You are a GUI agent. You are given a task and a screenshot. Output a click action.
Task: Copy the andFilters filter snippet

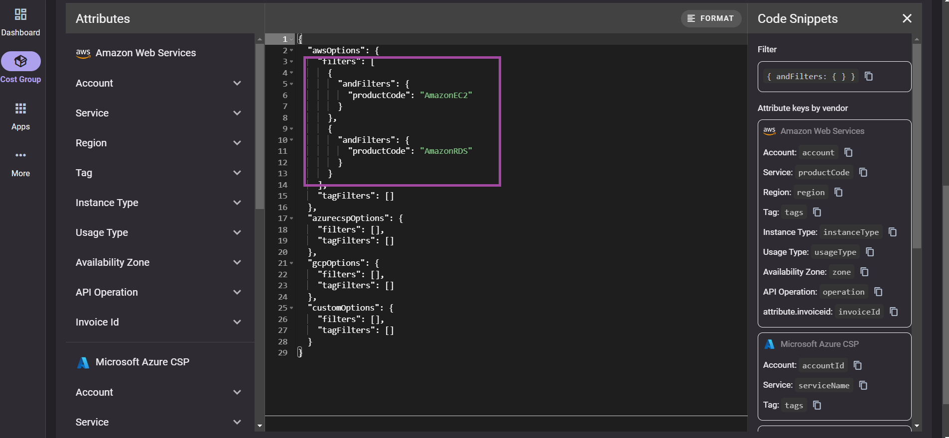[x=869, y=76]
